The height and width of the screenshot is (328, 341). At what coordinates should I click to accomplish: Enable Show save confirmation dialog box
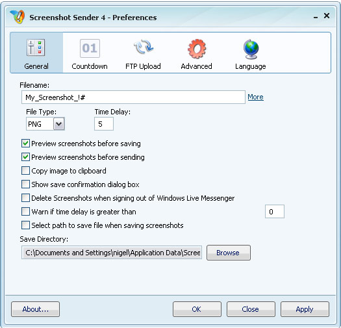coord(25,184)
